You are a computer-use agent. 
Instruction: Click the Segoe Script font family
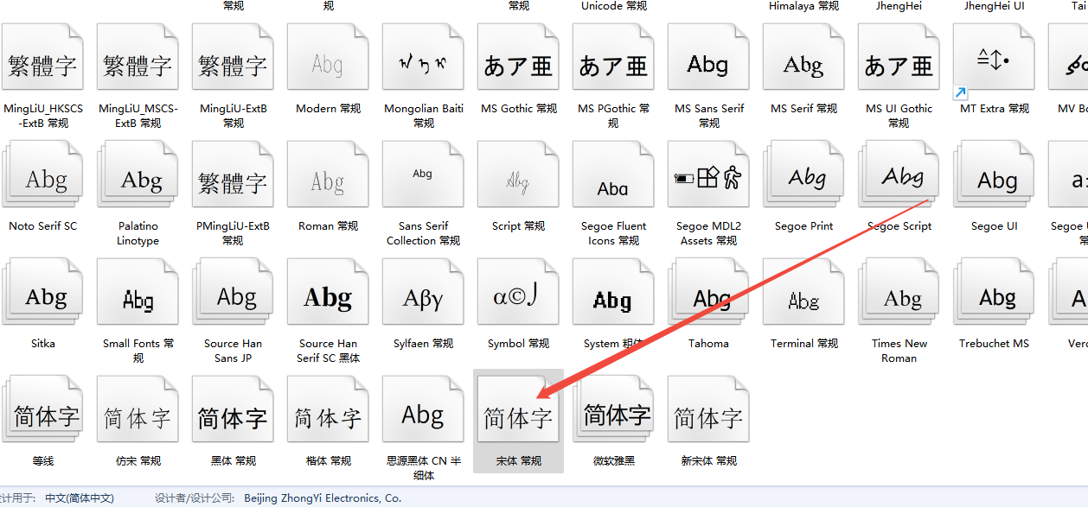(x=899, y=174)
